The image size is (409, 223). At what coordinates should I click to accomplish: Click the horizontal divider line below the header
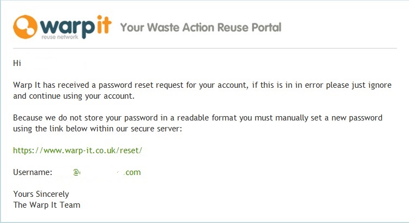pyautogui.click(x=205, y=48)
